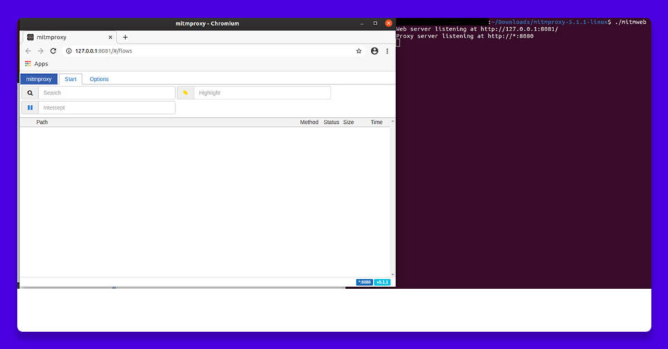The width and height of the screenshot is (668, 349).
Task: Click the forward arrow in Chromium
Action: (40, 51)
